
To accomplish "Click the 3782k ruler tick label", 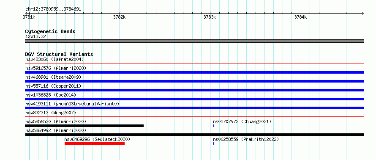I will coord(119,17).
